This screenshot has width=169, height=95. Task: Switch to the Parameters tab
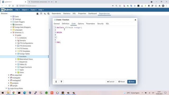tap(91, 24)
